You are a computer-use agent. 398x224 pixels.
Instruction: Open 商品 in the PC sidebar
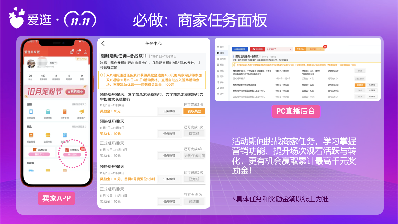coord(221,71)
